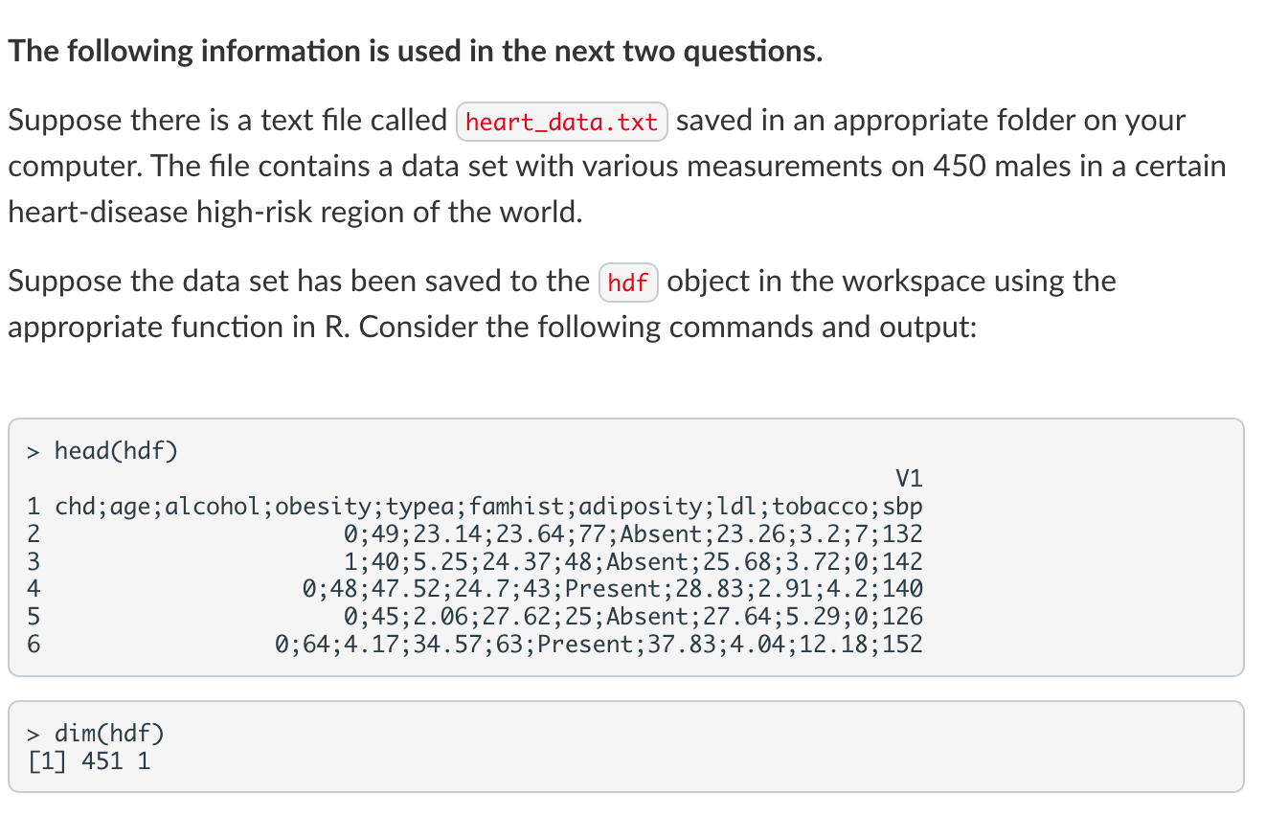Click the dim(hdf) command line
The height and width of the screenshot is (839, 1266).
click(95, 734)
